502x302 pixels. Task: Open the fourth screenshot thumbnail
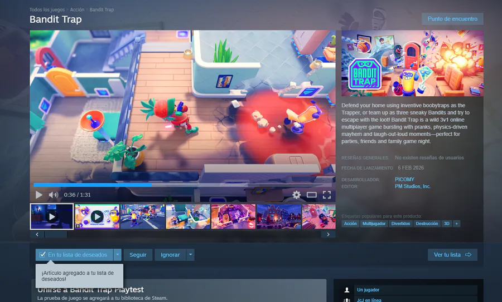pyautogui.click(x=188, y=216)
